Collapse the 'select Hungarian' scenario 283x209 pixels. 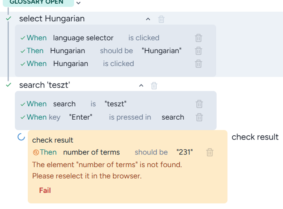point(148,19)
